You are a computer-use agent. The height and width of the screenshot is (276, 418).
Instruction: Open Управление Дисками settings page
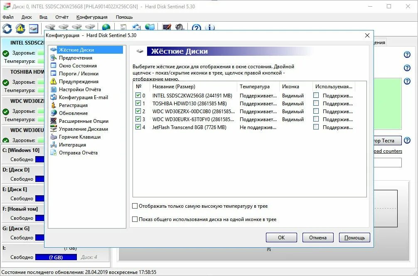(83, 129)
